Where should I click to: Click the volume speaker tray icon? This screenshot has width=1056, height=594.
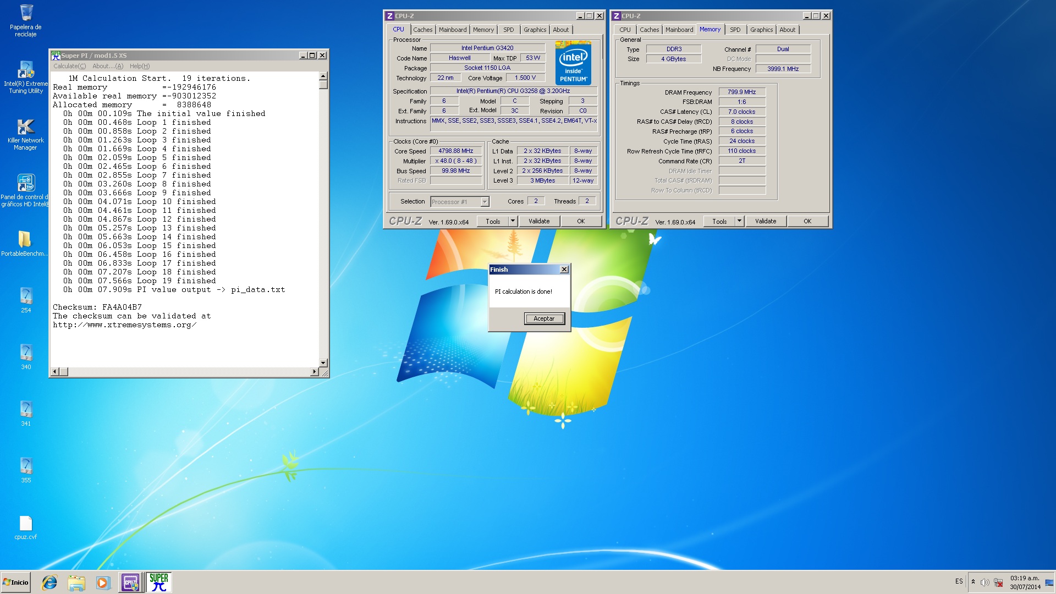click(985, 582)
